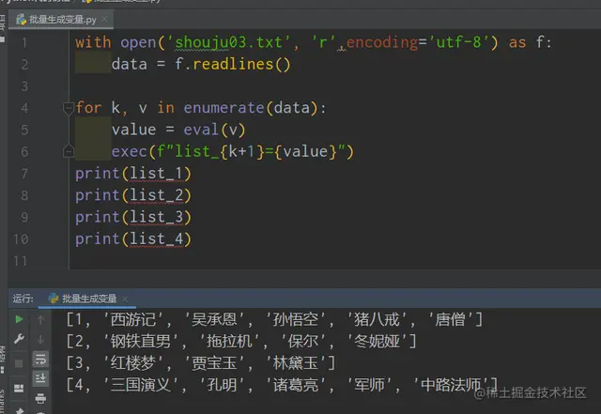Screen dimensions: 601x414
Task: Click the 'as f:' text on line 1
Action: click(530, 42)
